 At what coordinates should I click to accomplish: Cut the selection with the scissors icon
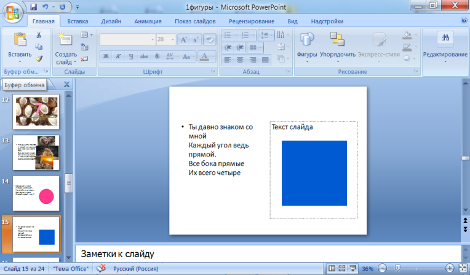(39, 35)
